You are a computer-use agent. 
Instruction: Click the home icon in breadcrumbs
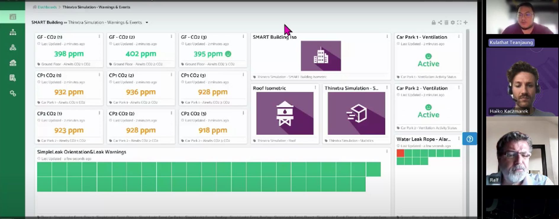click(35, 7)
